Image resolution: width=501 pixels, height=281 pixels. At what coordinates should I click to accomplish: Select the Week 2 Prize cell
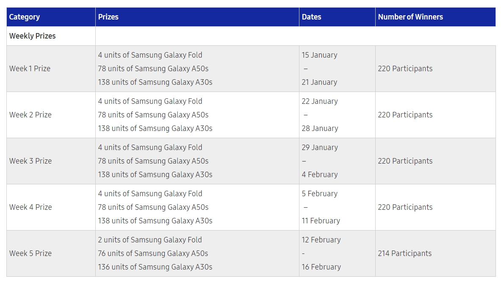click(30, 115)
